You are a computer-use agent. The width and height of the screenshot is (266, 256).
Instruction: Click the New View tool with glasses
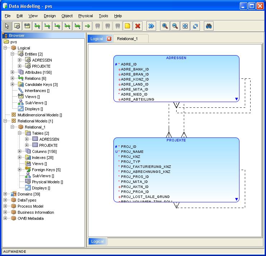[27, 26]
